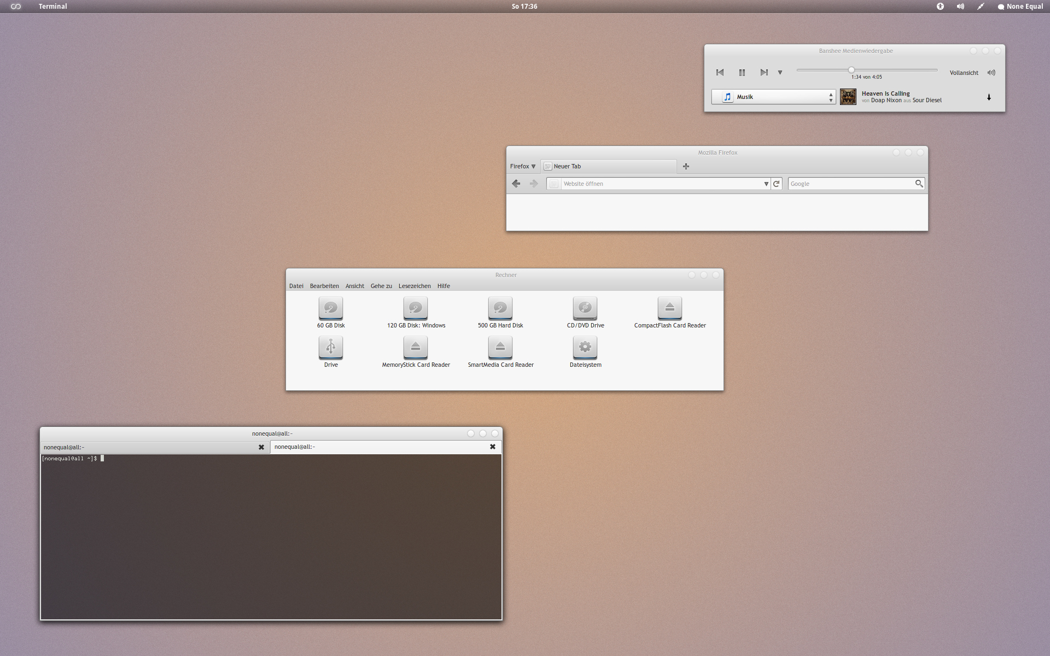Close the second terminal tab

(x=493, y=447)
